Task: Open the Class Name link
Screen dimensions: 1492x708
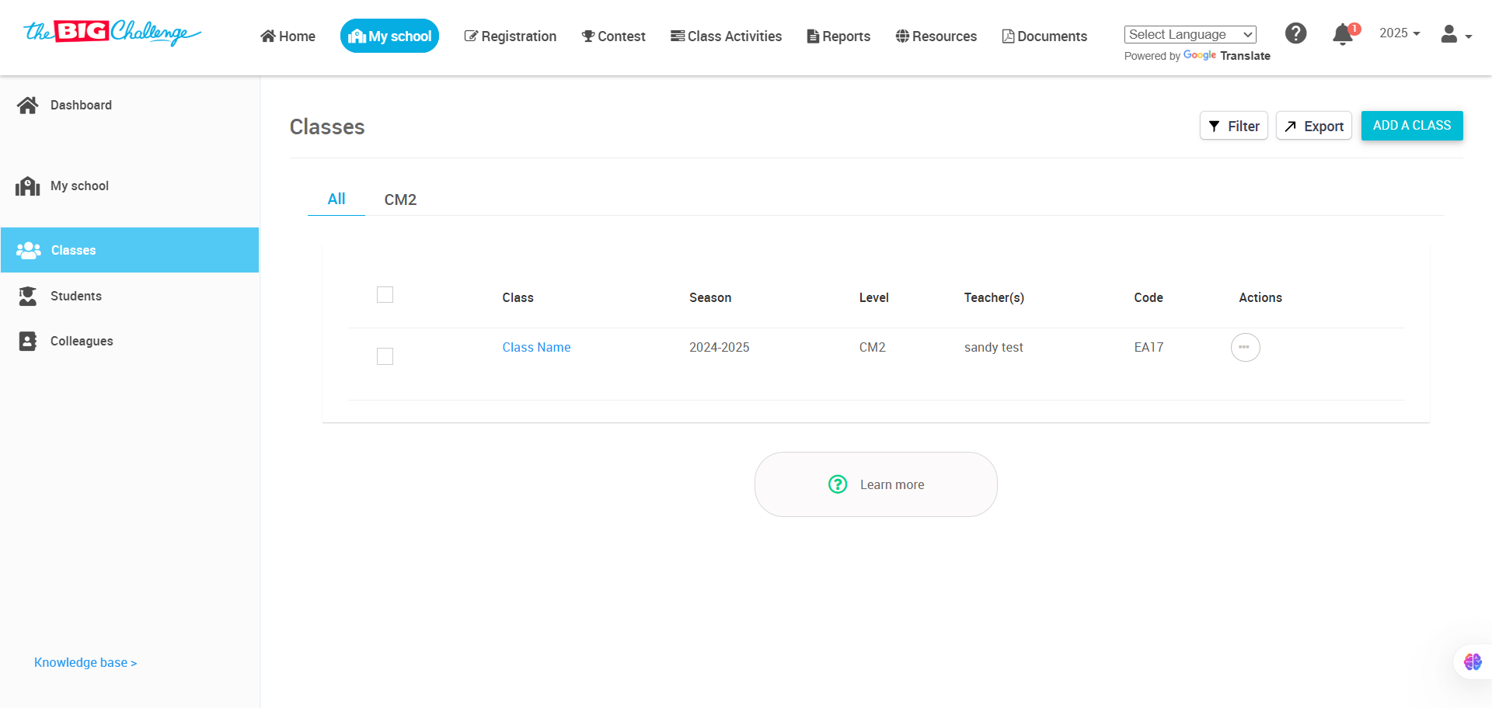Action: 536,347
